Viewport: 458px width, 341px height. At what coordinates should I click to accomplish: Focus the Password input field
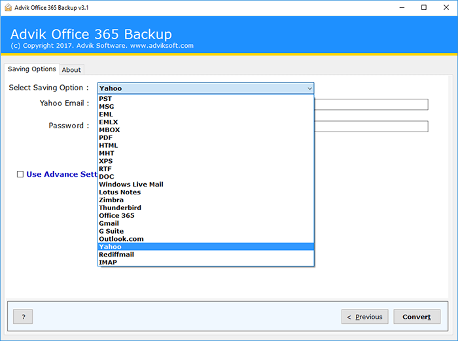click(x=371, y=126)
